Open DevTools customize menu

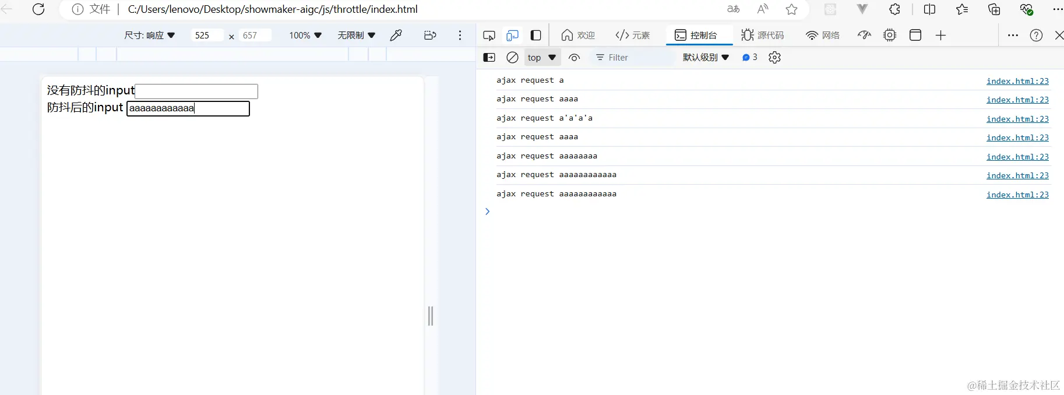pos(1013,36)
